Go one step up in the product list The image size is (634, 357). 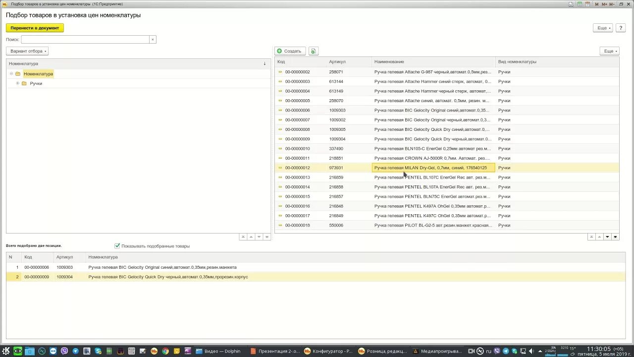[x=599, y=237]
